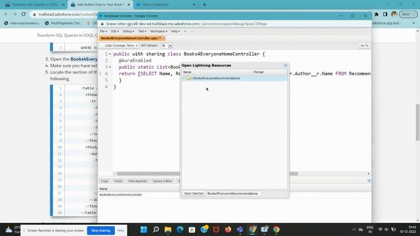Viewport: 420px width, 236px height.
Task: Open the Workspace menu dropdown
Action: (x=159, y=31)
